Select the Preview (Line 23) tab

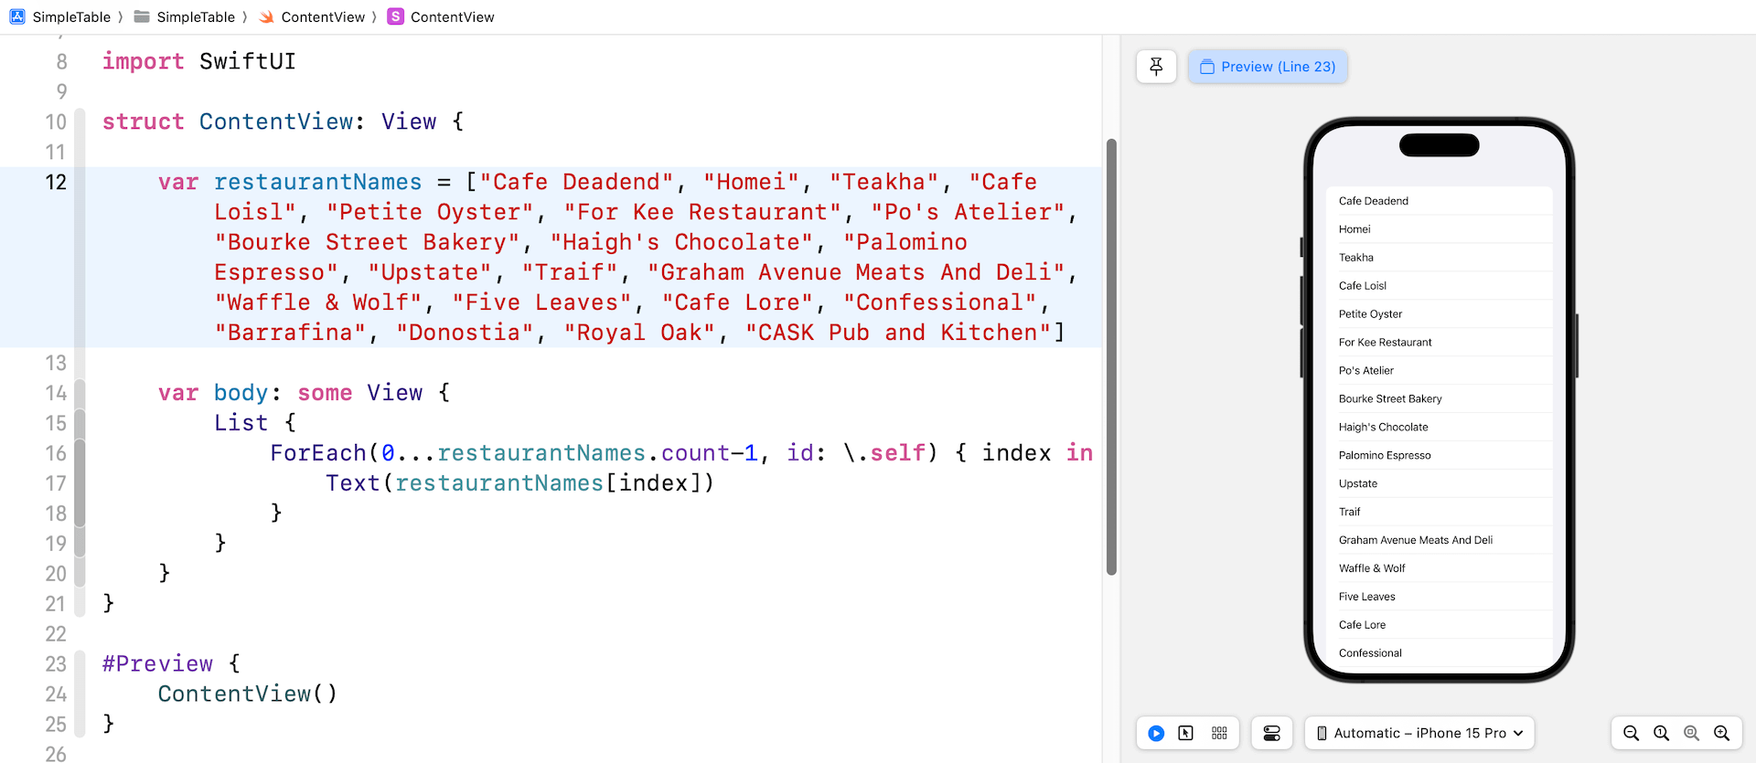[1268, 67]
